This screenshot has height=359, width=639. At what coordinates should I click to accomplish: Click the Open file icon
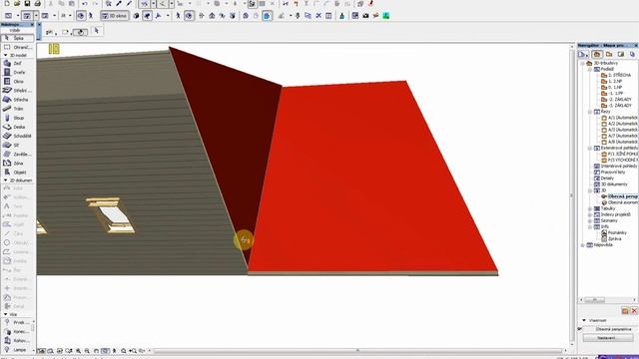pos(17,4)
